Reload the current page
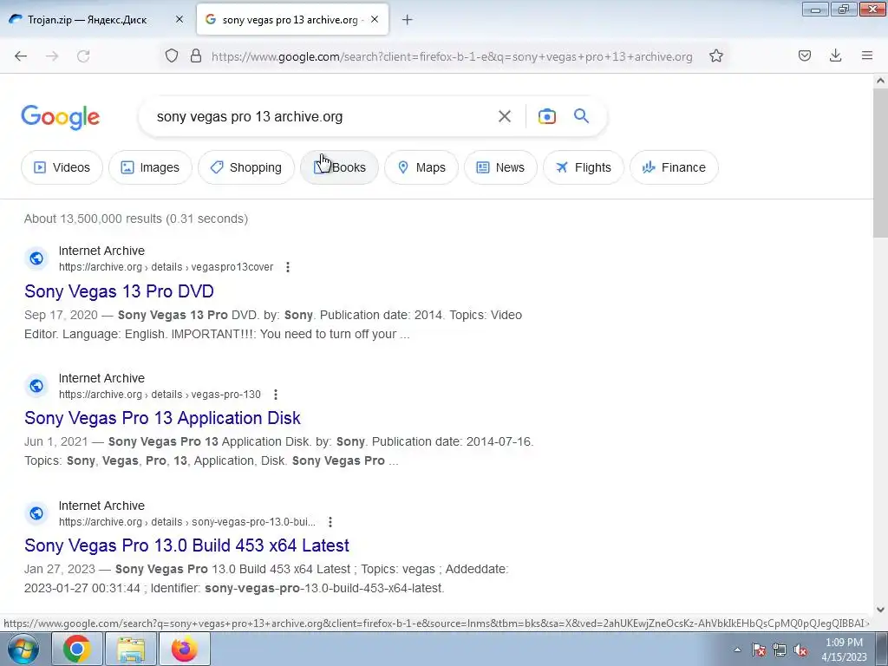 coord(83,56)
